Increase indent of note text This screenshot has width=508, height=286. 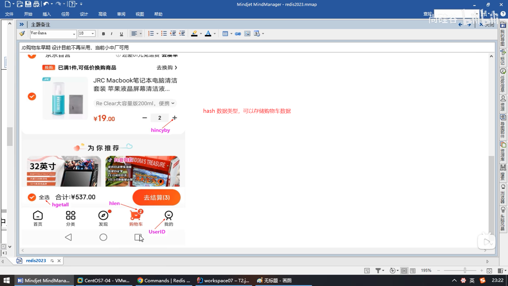[x=182, y=34]
